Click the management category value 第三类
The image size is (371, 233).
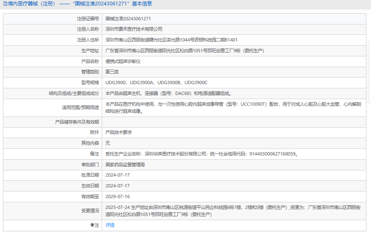pos(112,72)
